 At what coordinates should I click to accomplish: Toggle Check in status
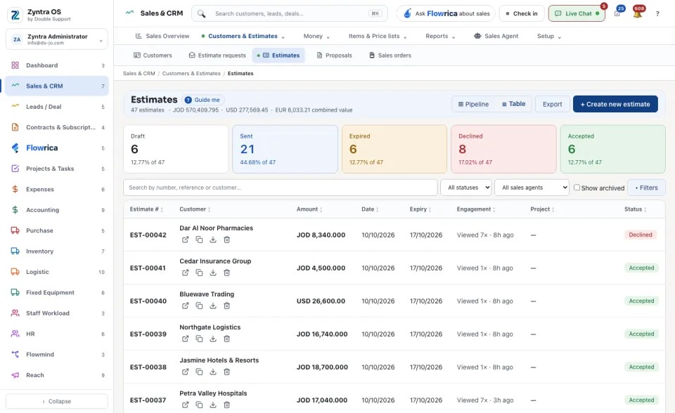(522, 13)
